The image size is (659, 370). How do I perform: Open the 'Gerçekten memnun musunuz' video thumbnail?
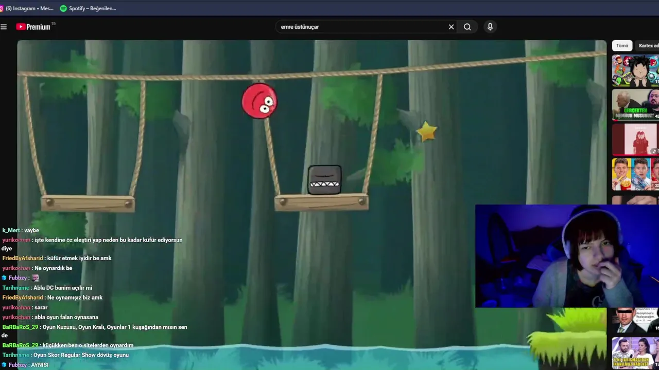tap(635, 105)
